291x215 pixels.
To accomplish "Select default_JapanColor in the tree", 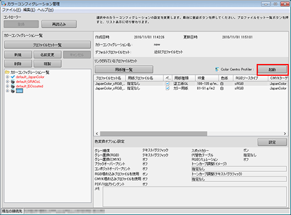I will click(x=30, y=77).
